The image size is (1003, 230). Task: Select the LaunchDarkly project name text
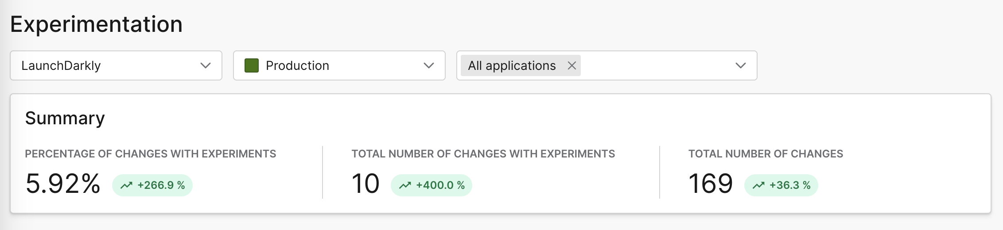coord(61,65)
